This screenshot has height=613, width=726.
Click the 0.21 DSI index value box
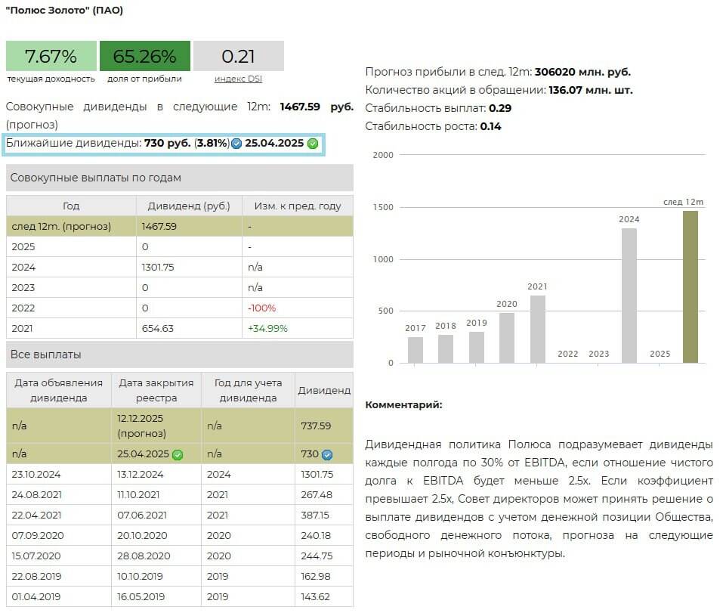point(238,57)
